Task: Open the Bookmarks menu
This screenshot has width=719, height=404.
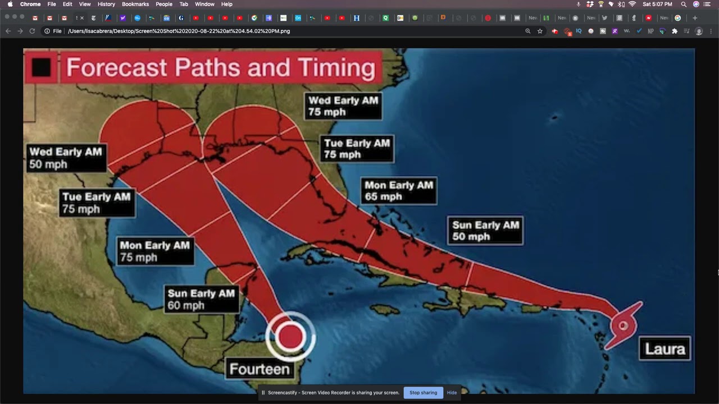Action: click(x=135, y=4)
